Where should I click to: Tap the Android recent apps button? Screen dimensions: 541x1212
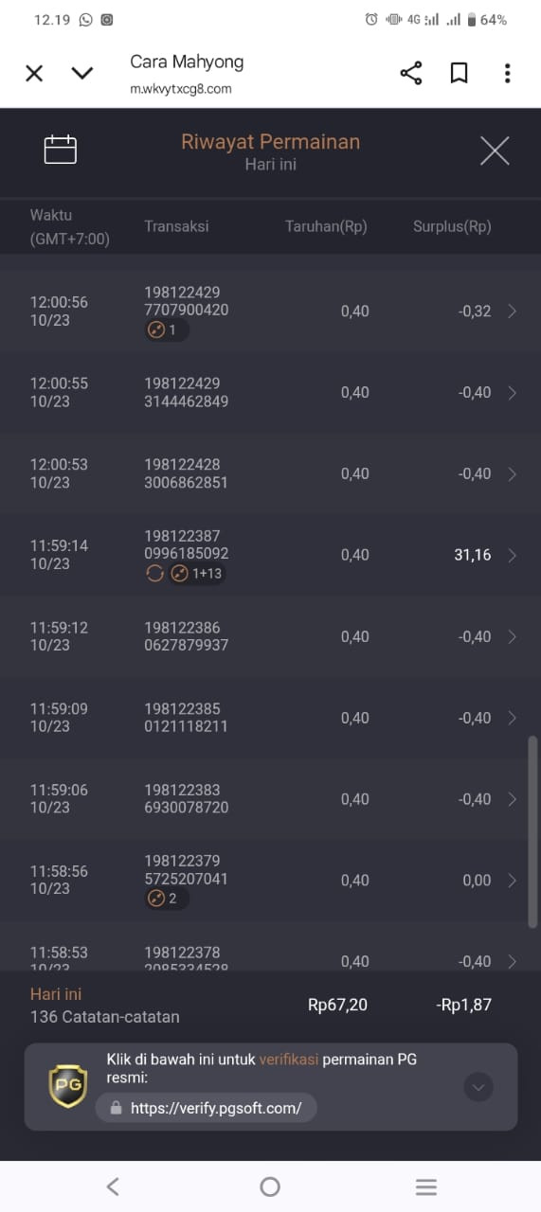pyautogui.click(x=426, y=1186)
